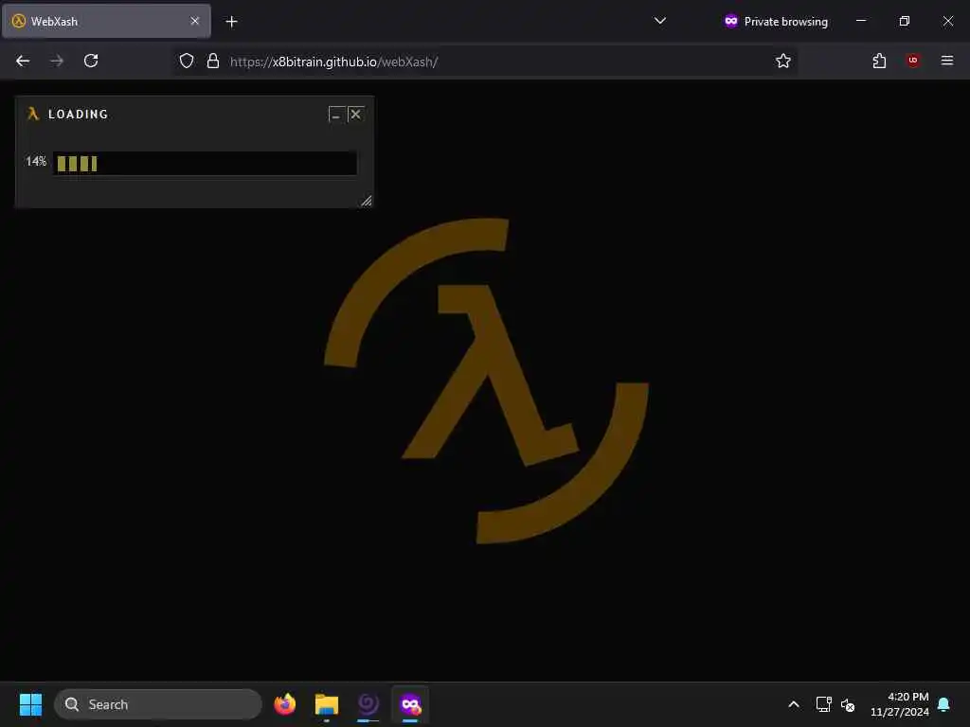
Task: Open the extensions puzzle icon
Action: (x=879, y=61)
